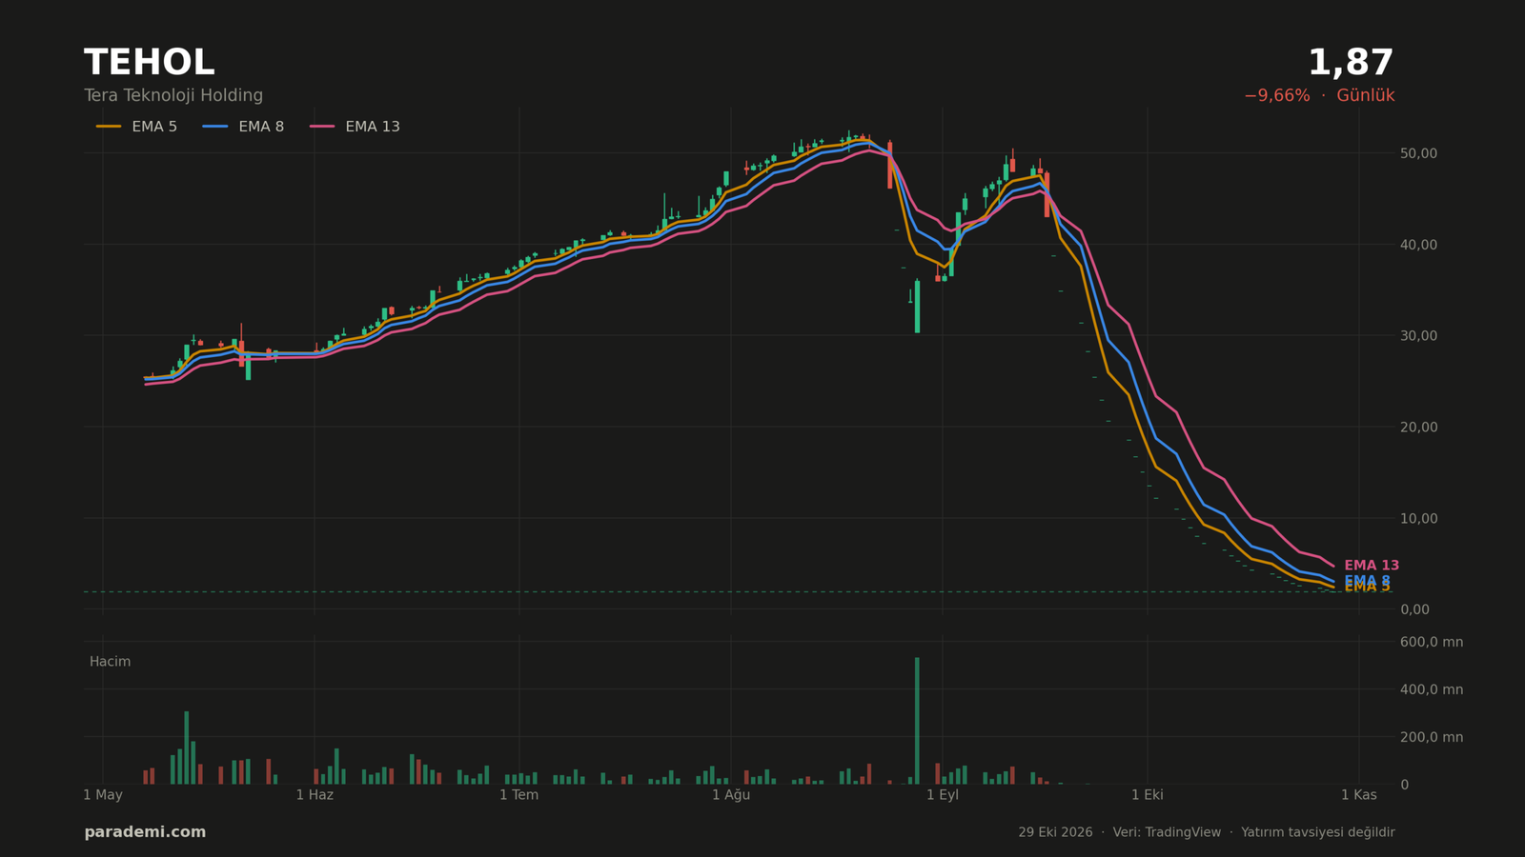The image size is (1525, 857).
Task: Click the 20,00 price axis label
Action: [x=1418, y=428]
